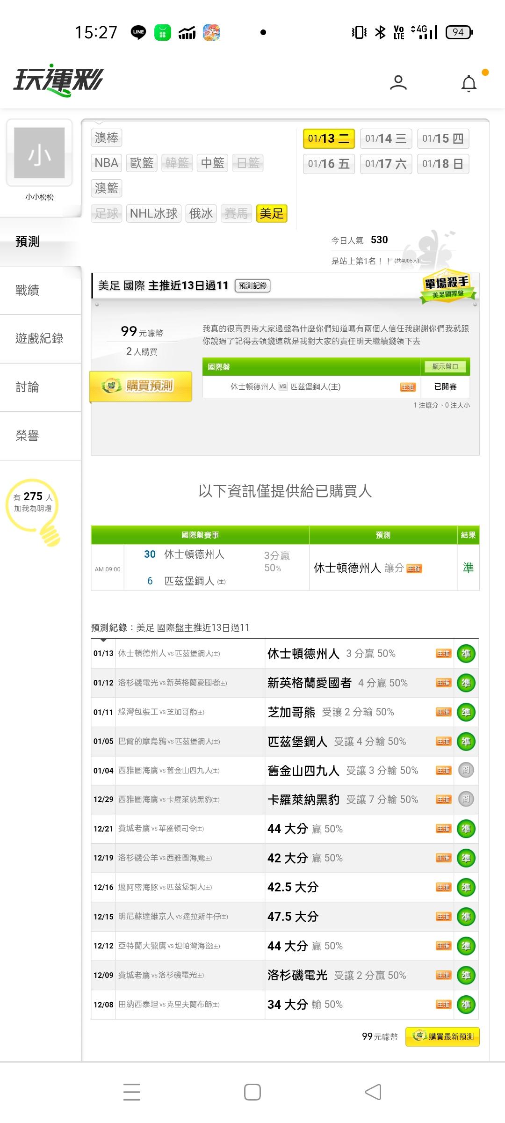The height and width of the screenshot is (1123, 505).
Task: Click the 購買最新預測 button
Action: pyautogui.click(x=442, y=1036)
